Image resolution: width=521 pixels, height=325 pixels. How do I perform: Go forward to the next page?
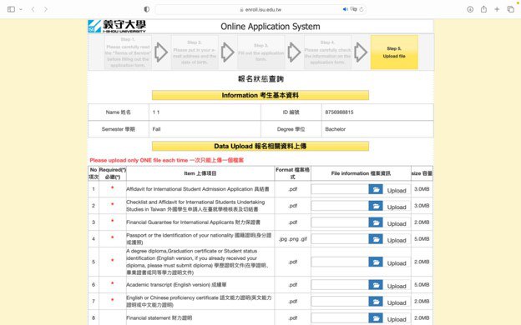46,9
